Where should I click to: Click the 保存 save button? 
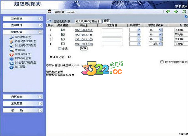pos(84,48)
